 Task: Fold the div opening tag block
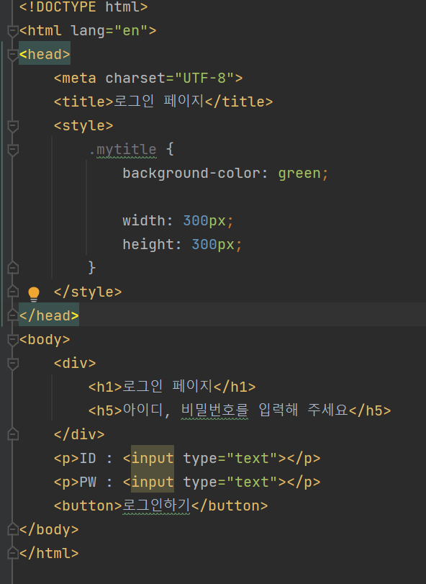[x=13, y=364]
